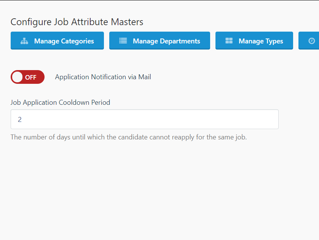Click the clock icon on the cut-off button

coord(311,41)
